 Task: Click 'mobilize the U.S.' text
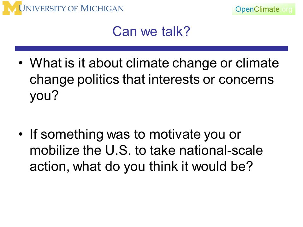80,150
